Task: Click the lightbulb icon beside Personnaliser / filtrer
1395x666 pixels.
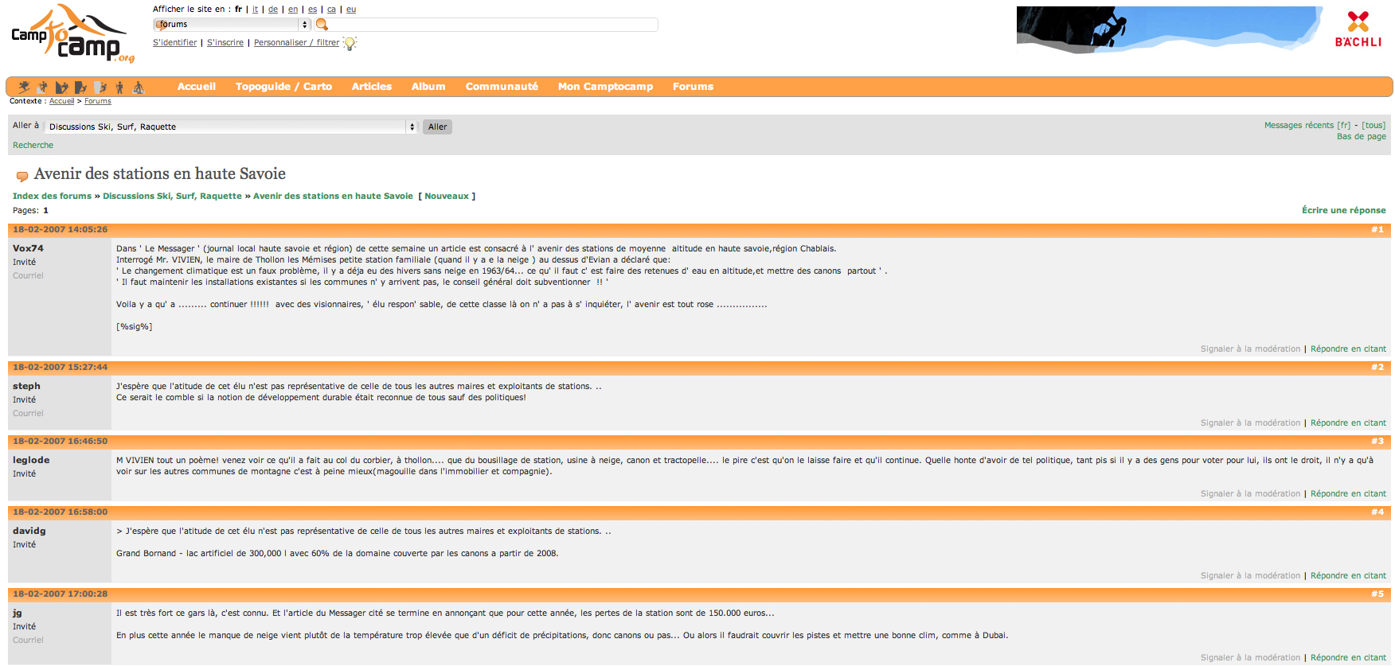Action: (350, 43)
